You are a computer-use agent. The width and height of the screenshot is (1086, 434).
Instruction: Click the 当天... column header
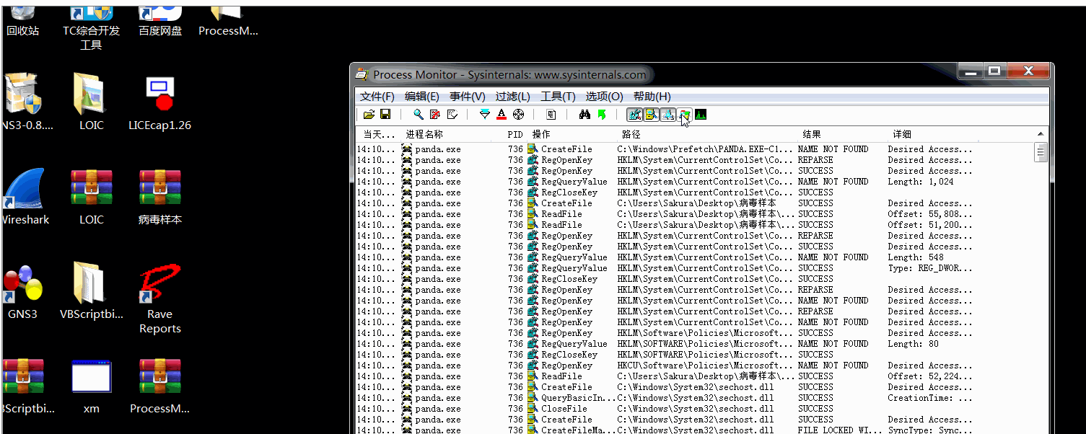tap(379, 134)
